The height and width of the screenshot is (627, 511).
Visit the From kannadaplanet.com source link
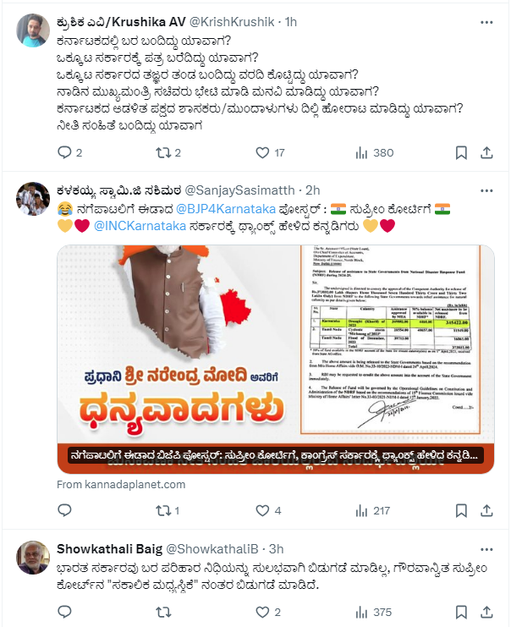click(x=121, y=485)
